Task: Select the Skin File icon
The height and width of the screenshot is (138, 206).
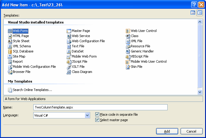Action: click(128, 67)
